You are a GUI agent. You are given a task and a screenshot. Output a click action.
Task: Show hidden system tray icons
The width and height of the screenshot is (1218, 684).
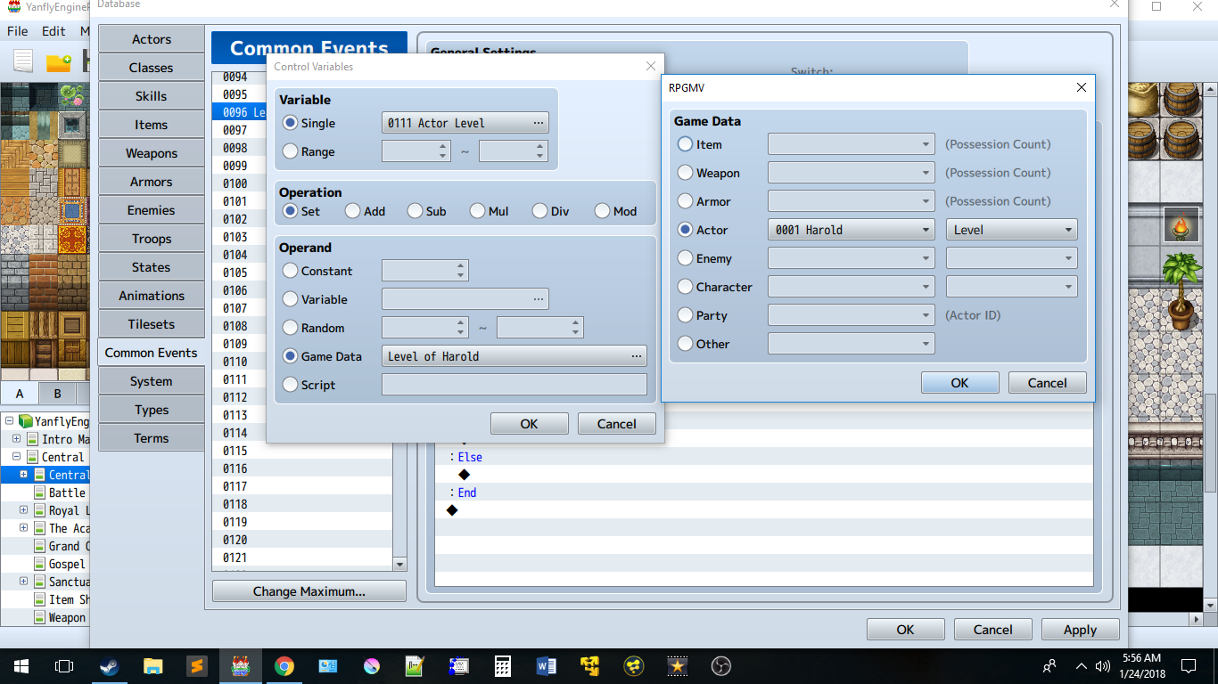[1081, 665]
